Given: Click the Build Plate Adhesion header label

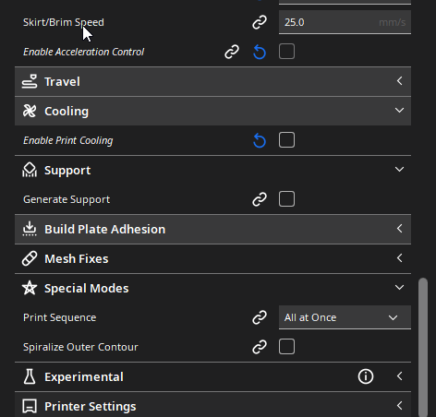Looking at the screenshot, I should click(x=105, y=230).
